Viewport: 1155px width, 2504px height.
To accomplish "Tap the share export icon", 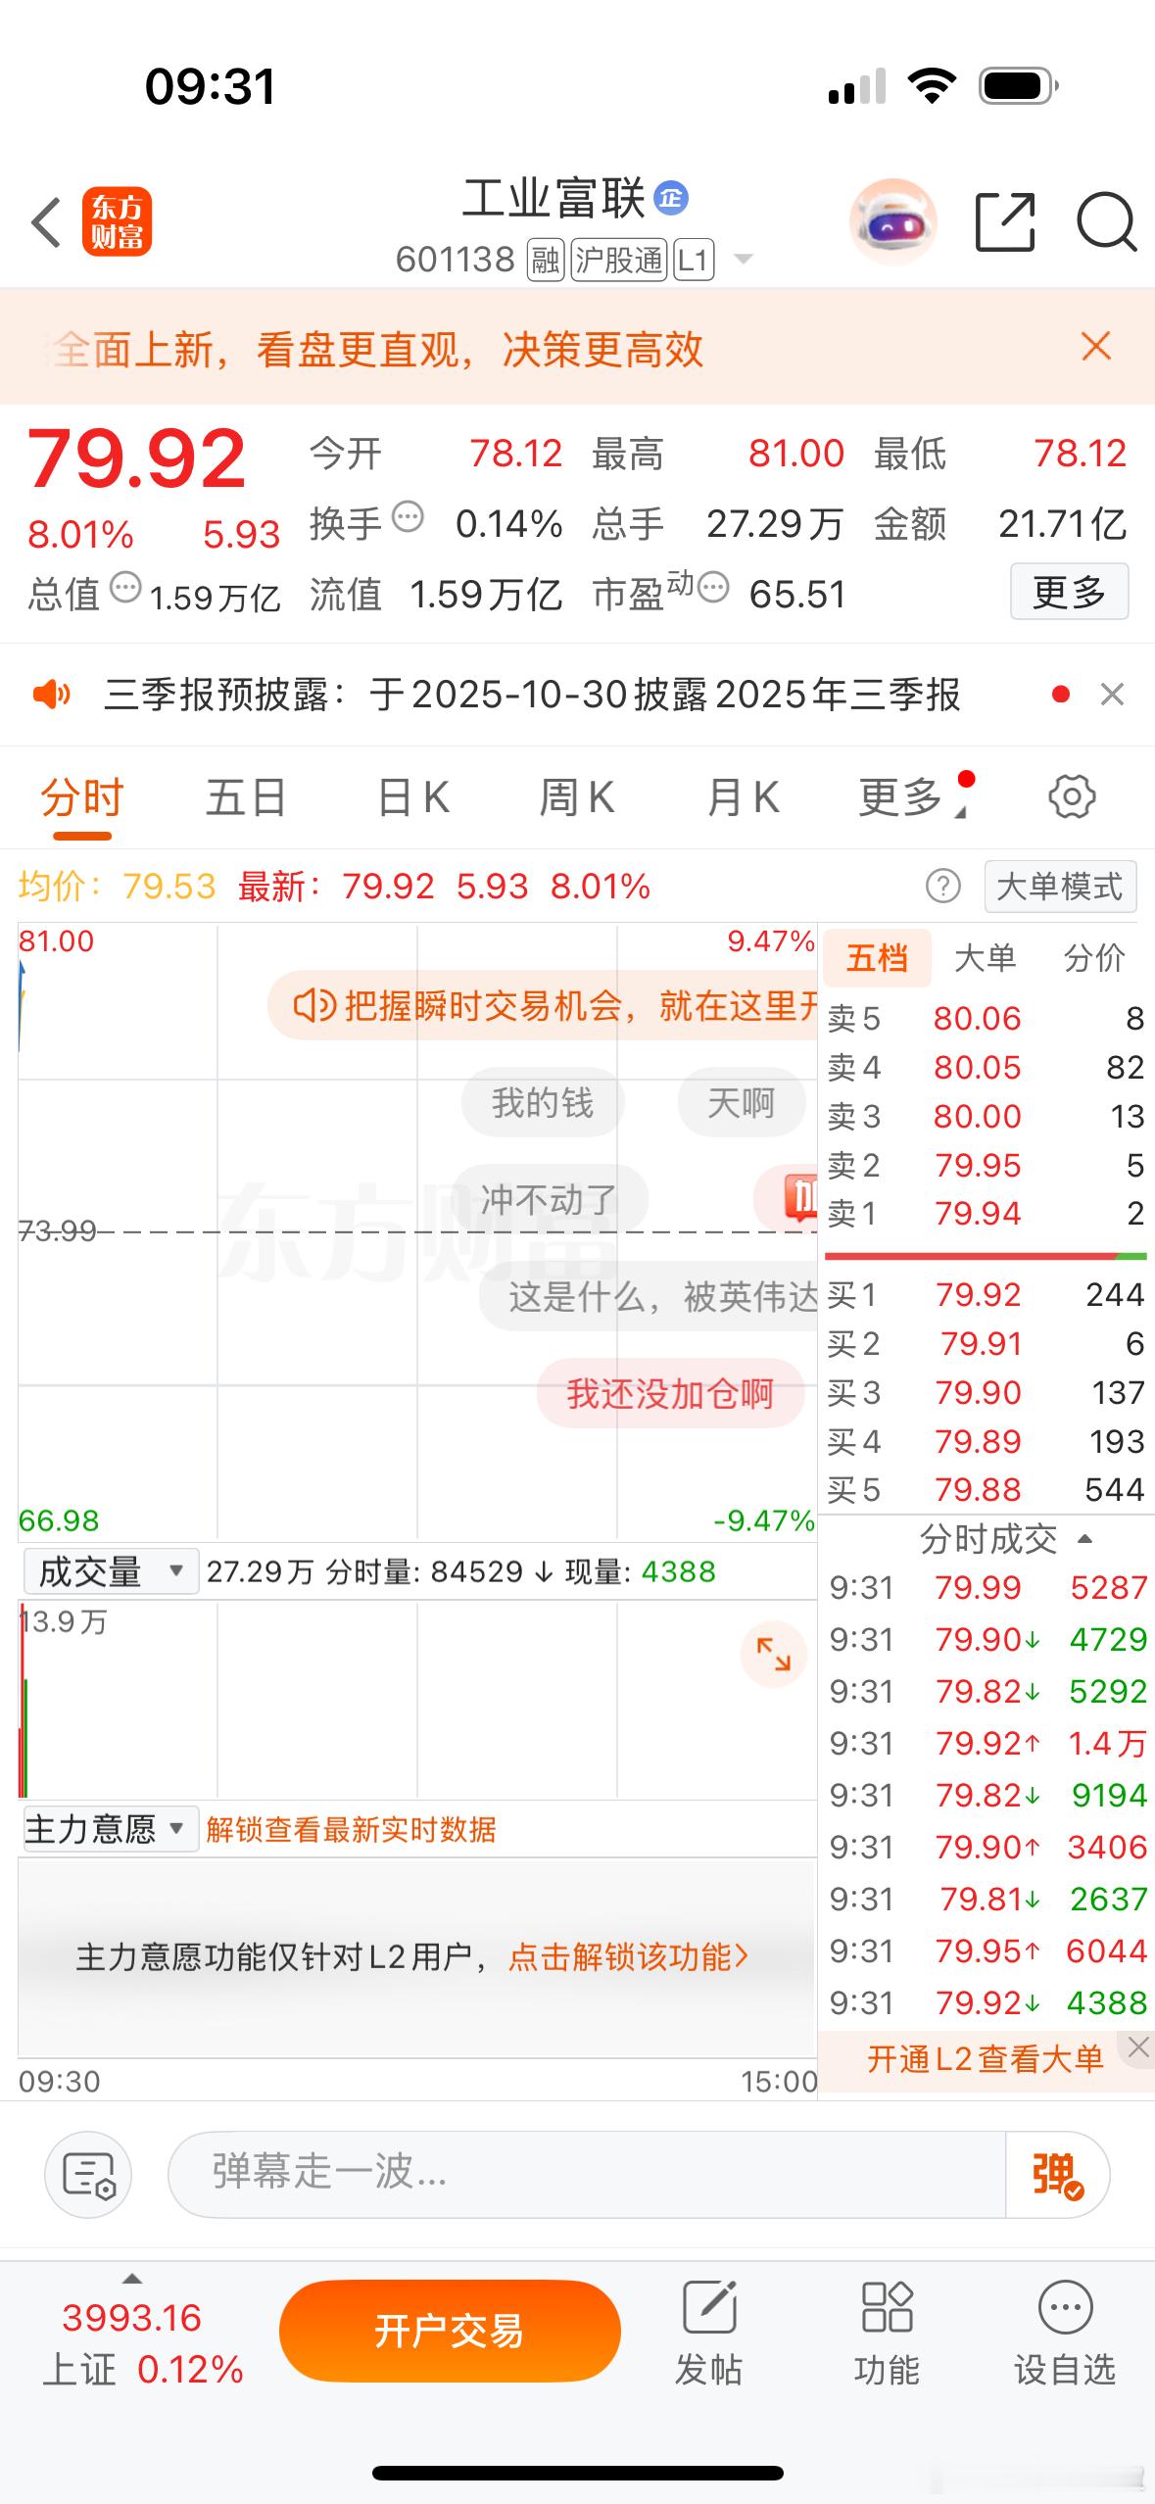I will tap(1005, 222).
